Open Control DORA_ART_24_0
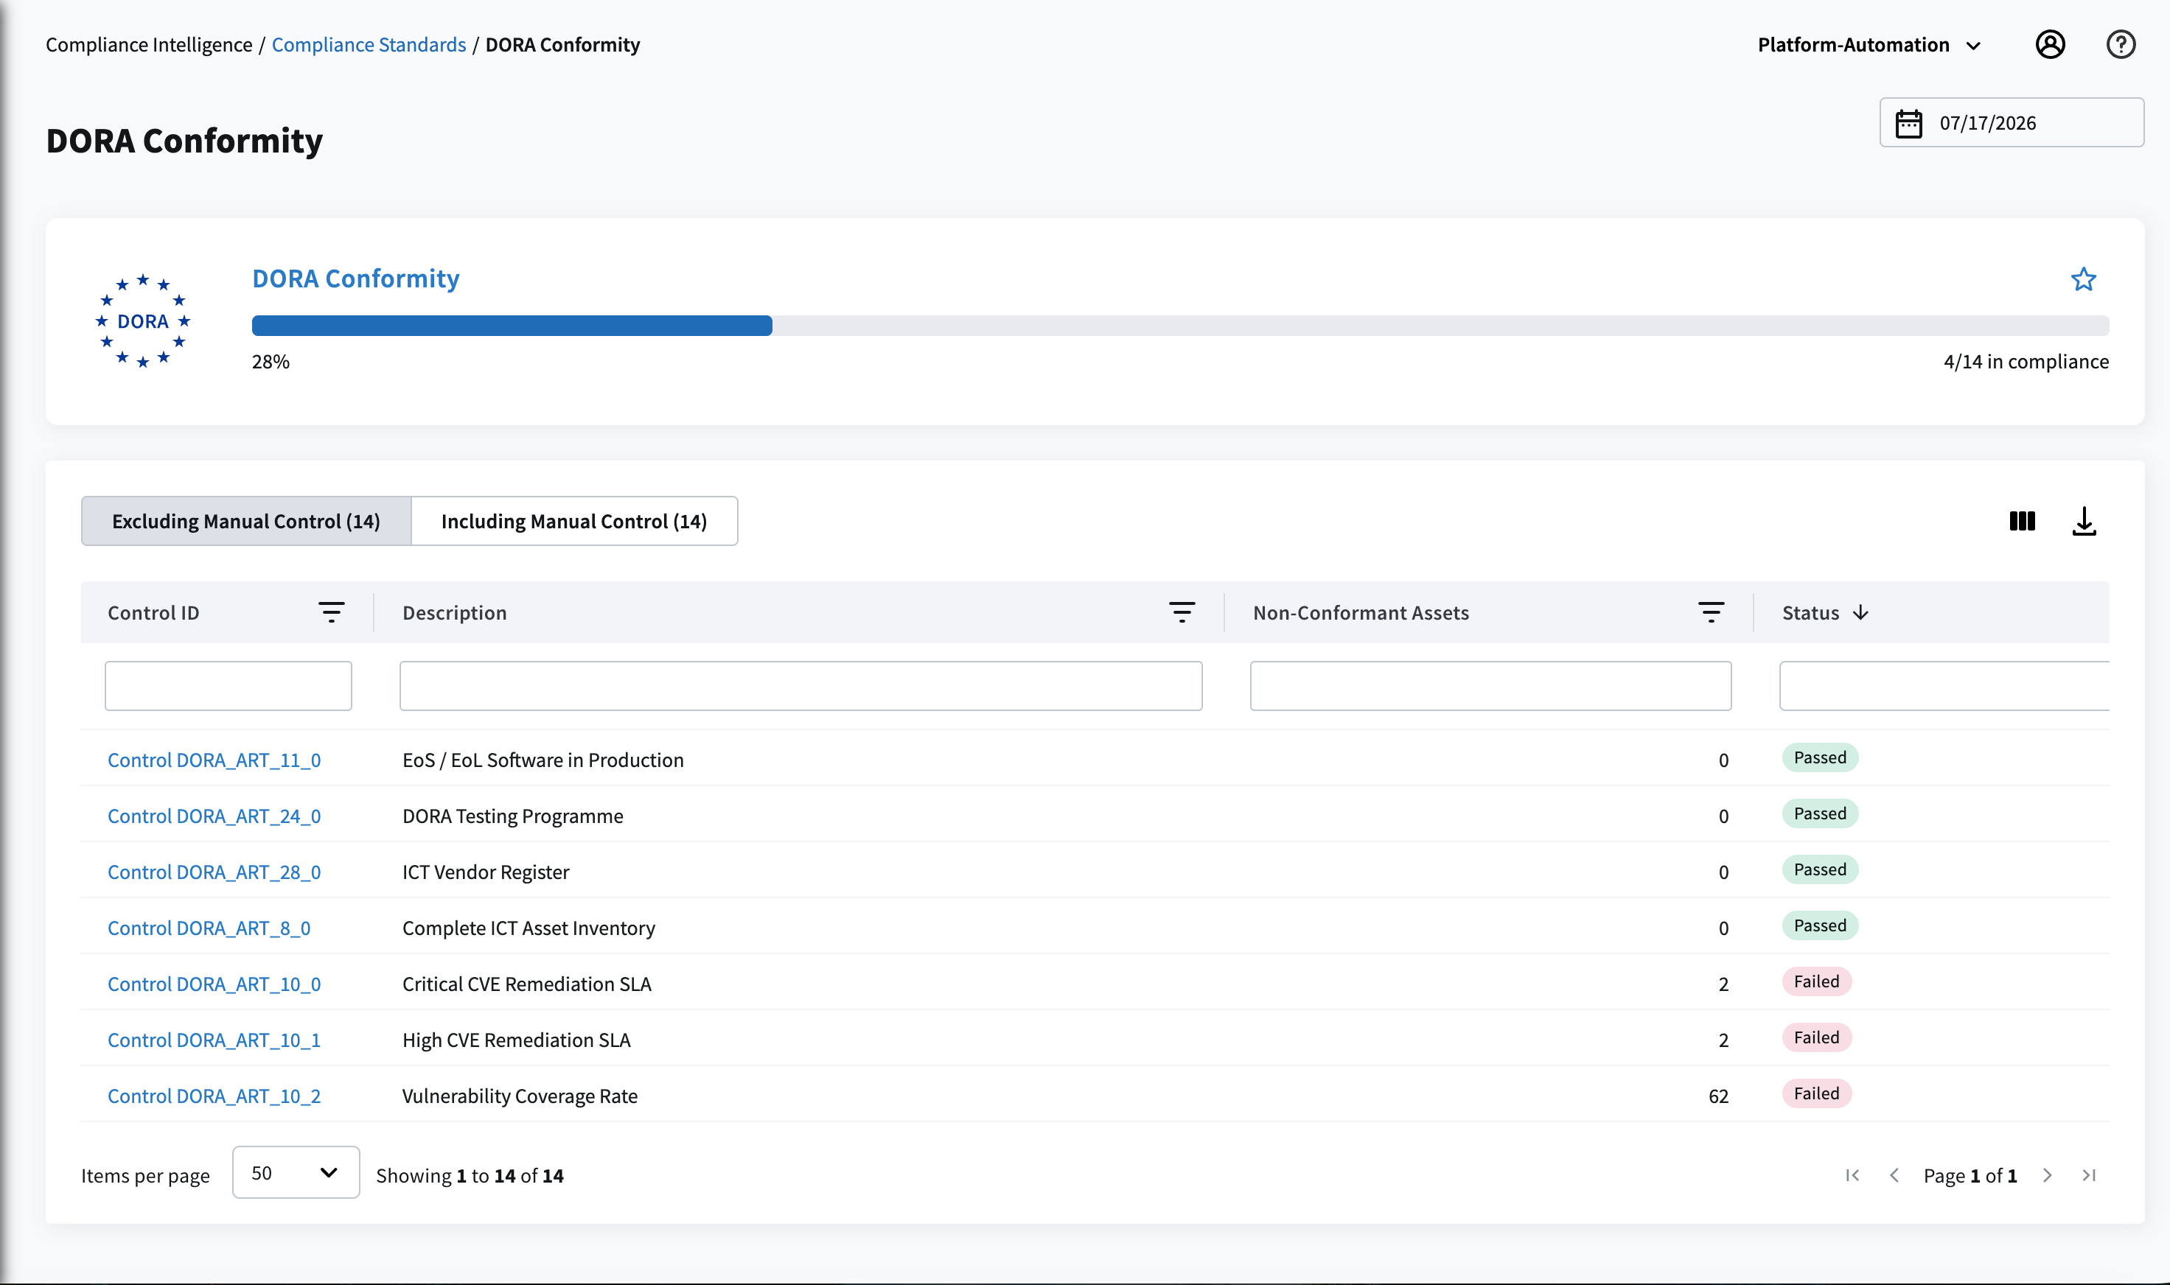Image resolution: width=2170 pixels, height=1285 pixels. click(214, 816)
